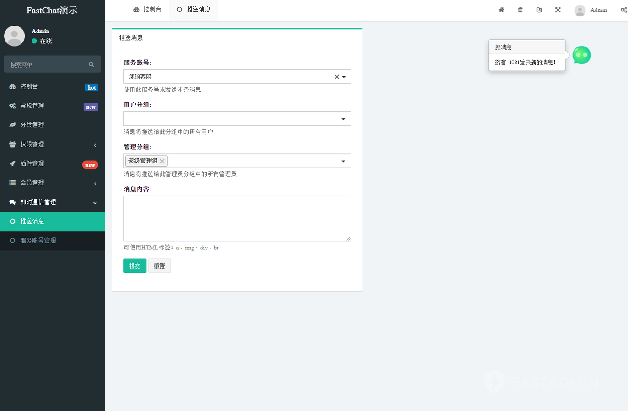The height and width of the screenshot is (411, 628).
Task: Switch to the 控制台 tab
Action: [148, 10]
